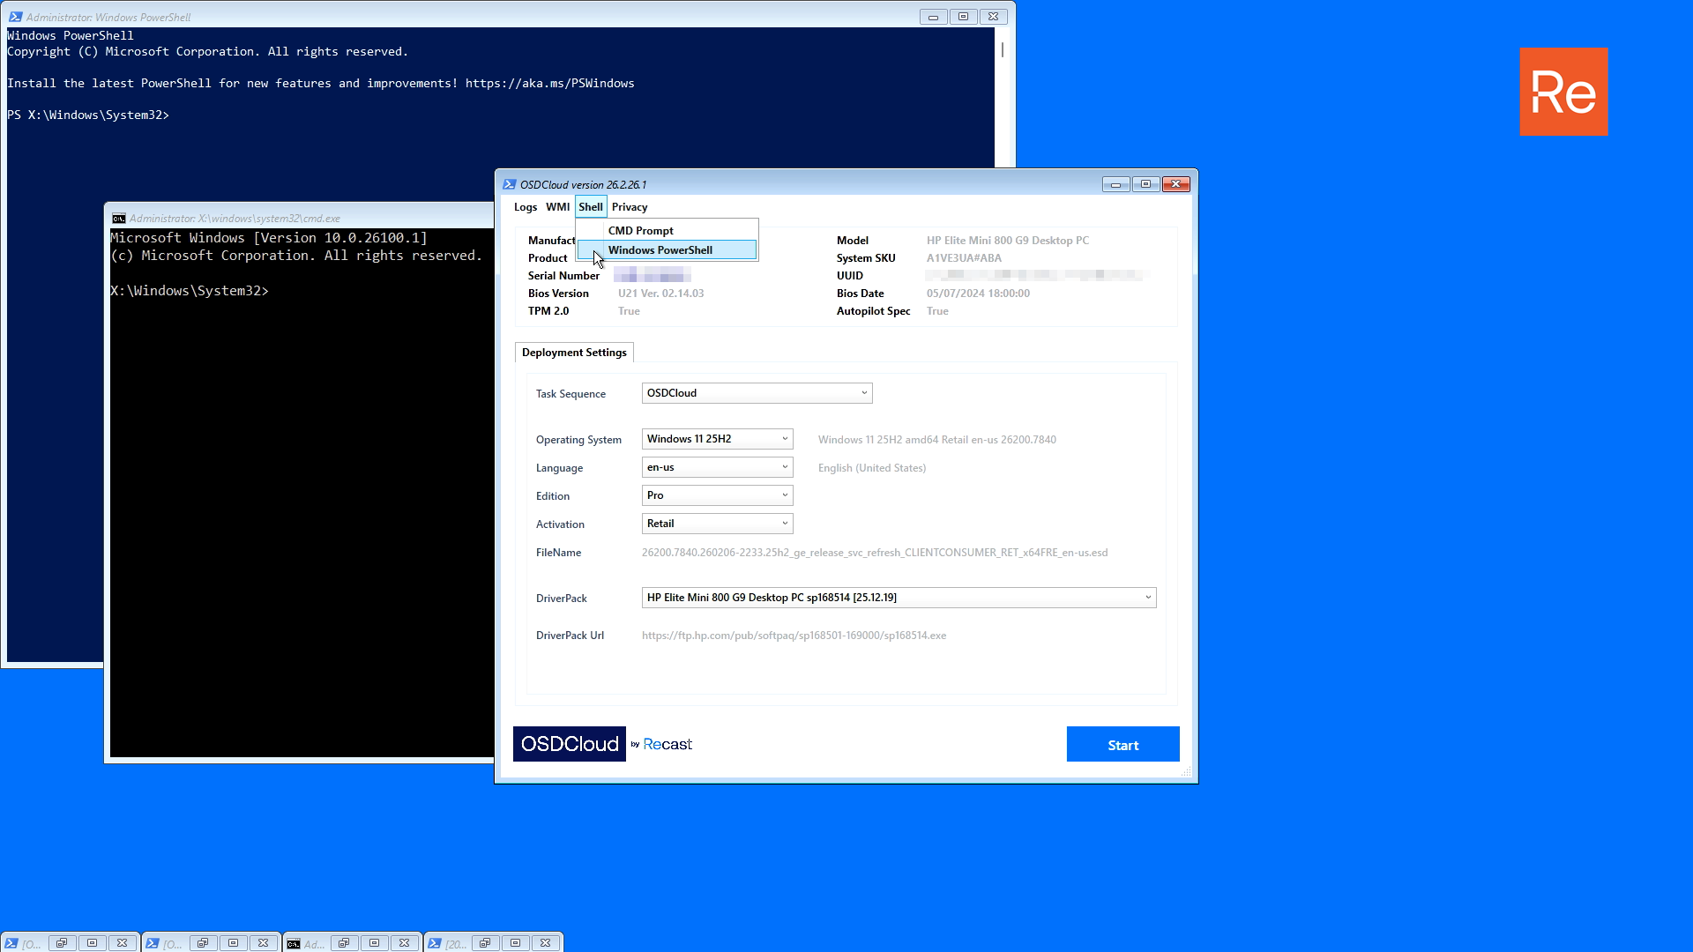Restore the minimized 'Ad...' cmd window
Screen dimensions: 1693x952
pyautogui.click(x=344, y=943)
